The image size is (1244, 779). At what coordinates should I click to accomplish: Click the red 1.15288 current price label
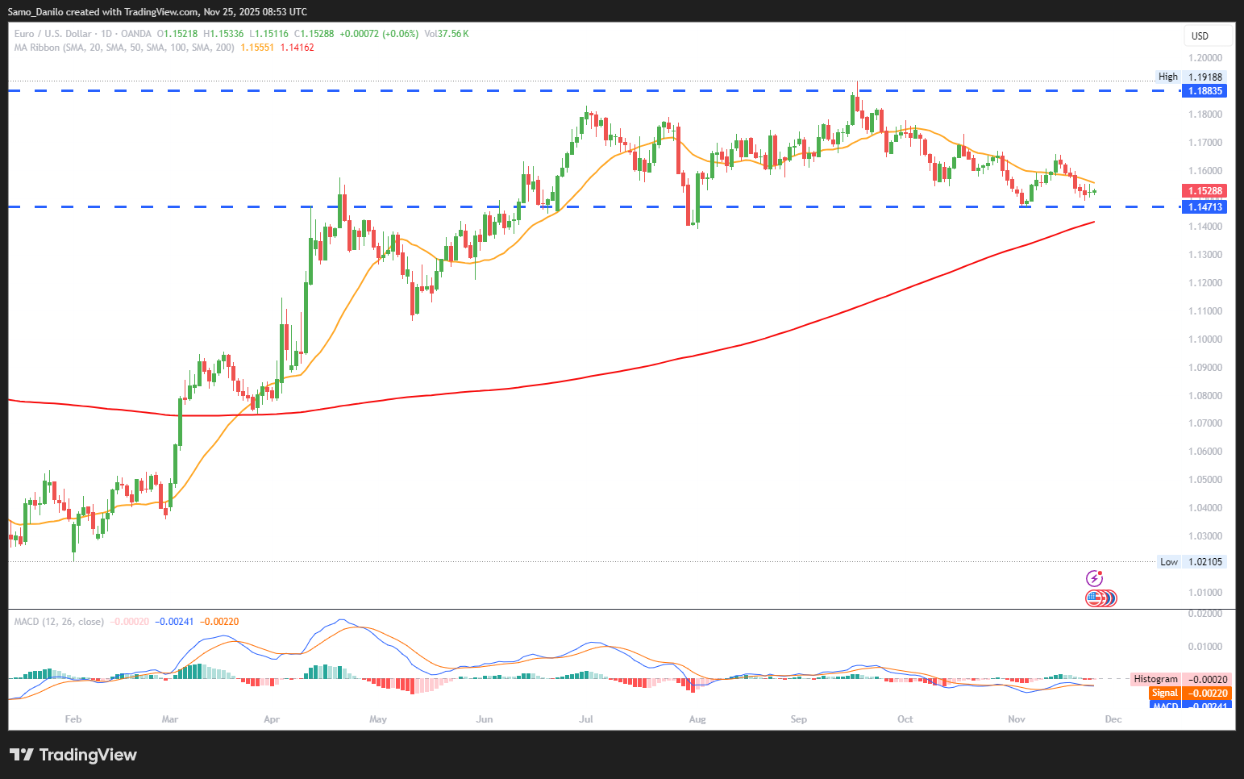pyautogui.click(x=1204, y=191)
